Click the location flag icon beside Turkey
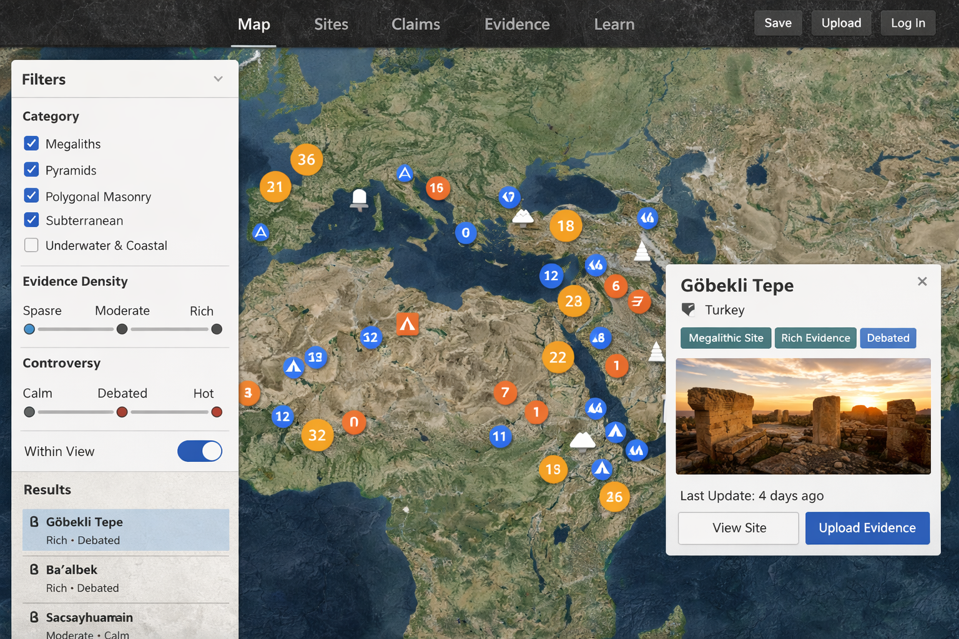 tap(689, 309)
